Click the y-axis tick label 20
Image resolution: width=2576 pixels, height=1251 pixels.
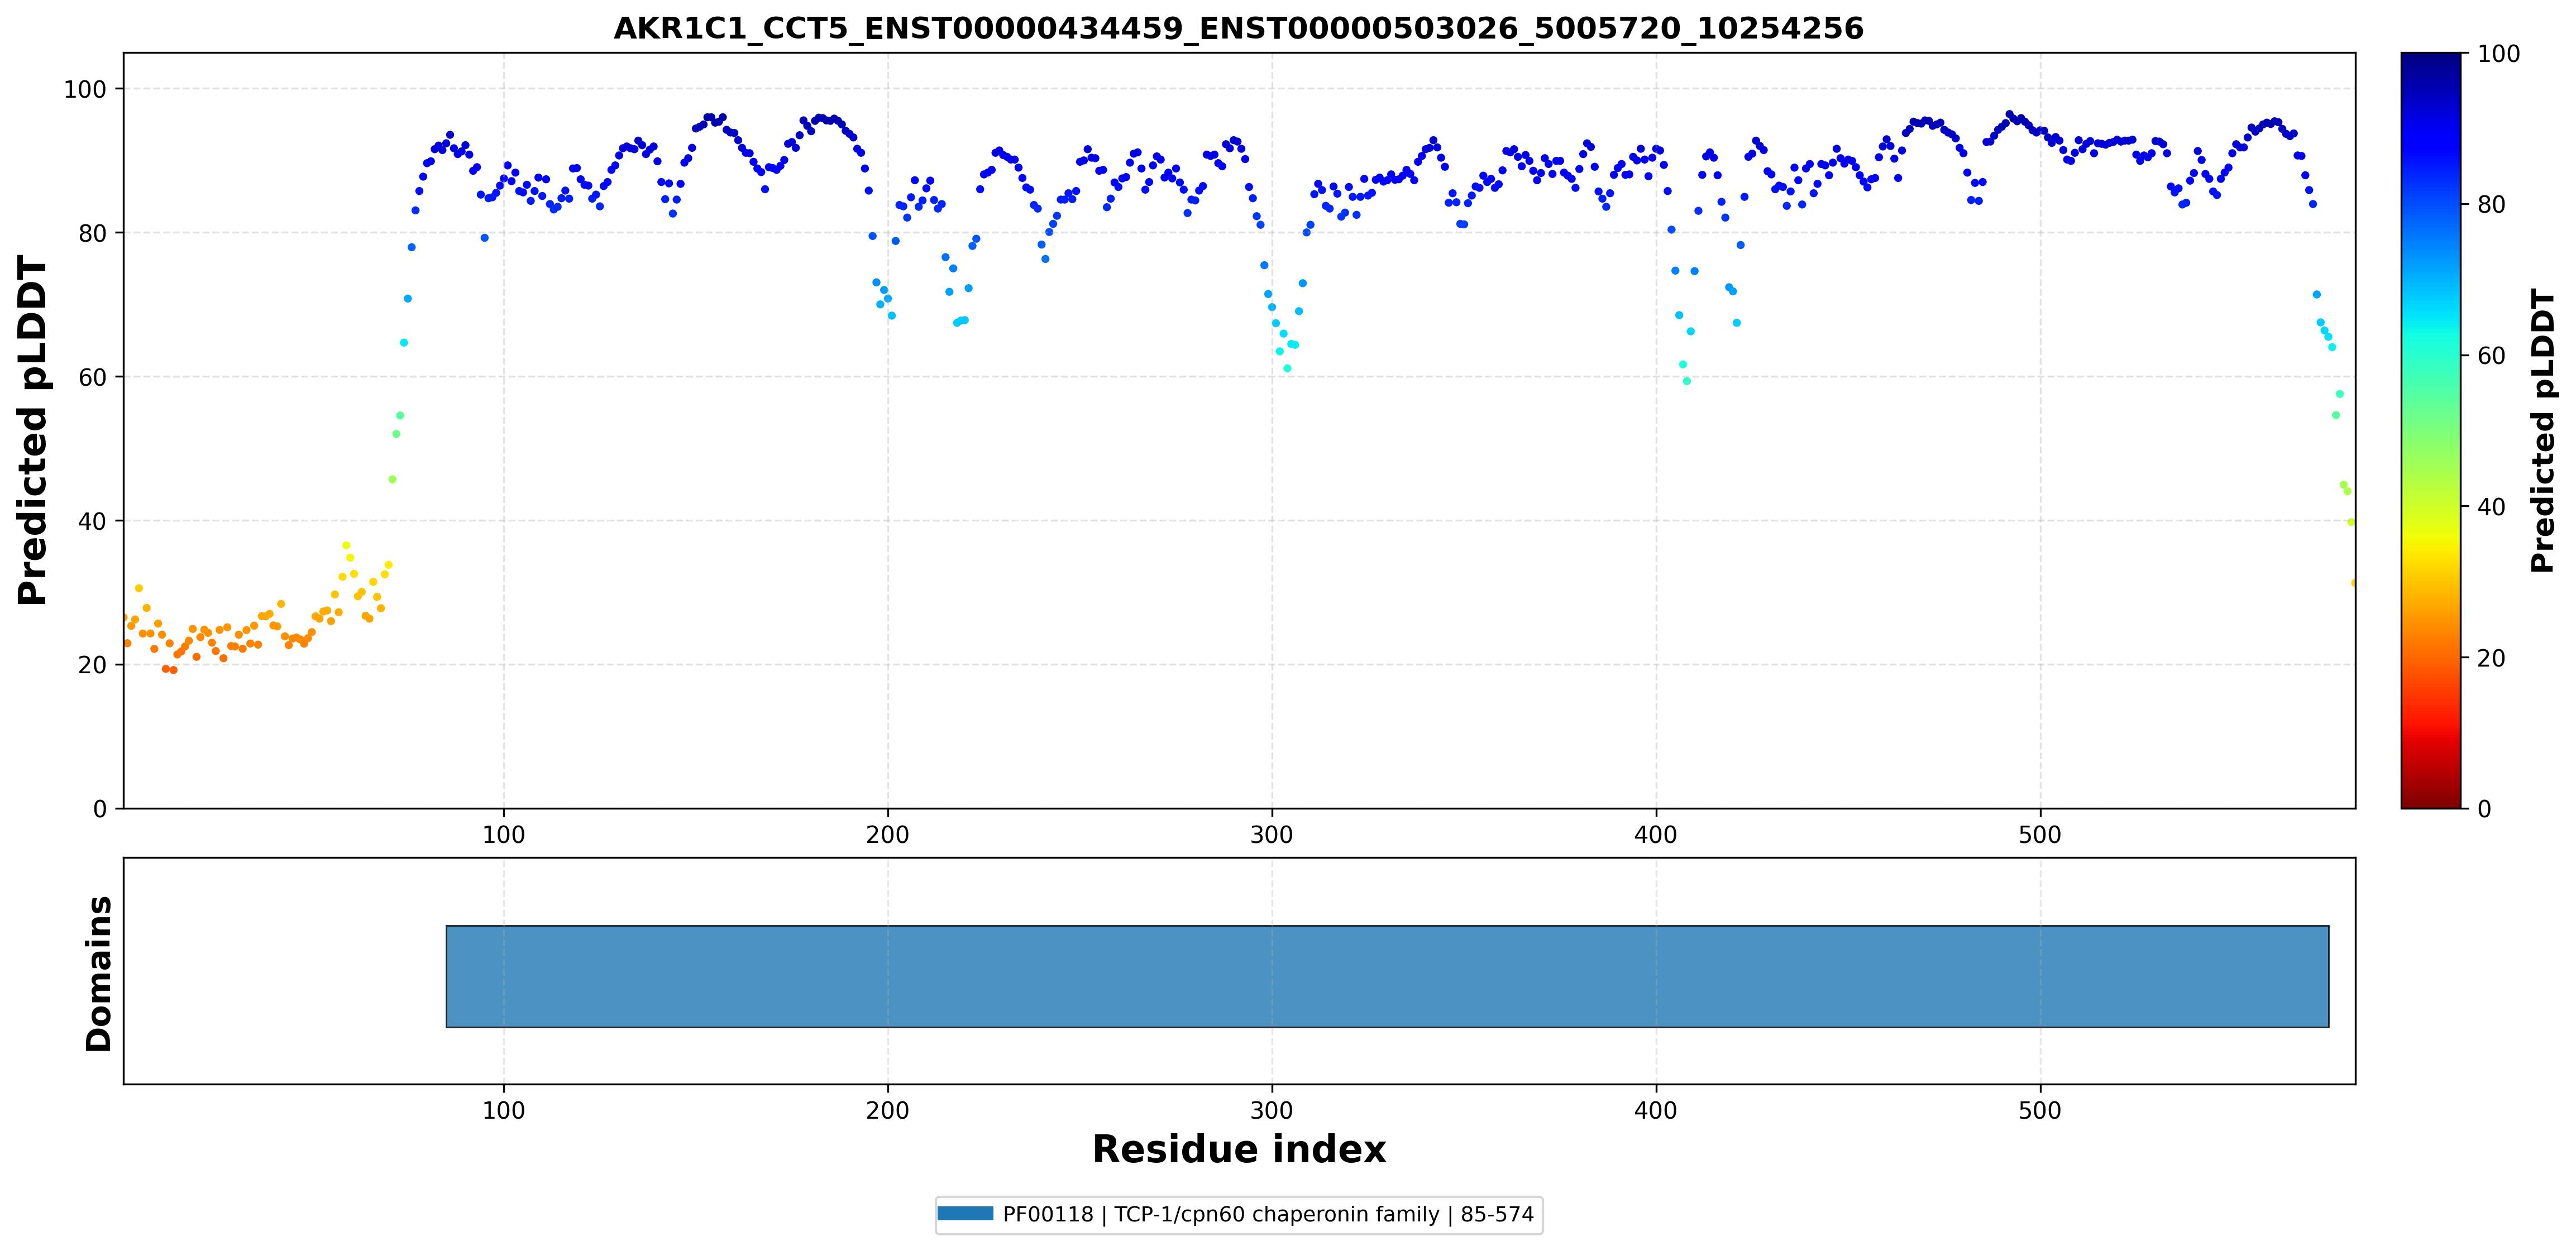(x=92, y=665)
